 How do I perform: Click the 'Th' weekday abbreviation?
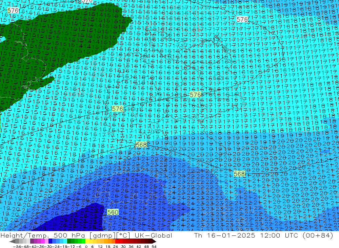click(x=198, y=235)
